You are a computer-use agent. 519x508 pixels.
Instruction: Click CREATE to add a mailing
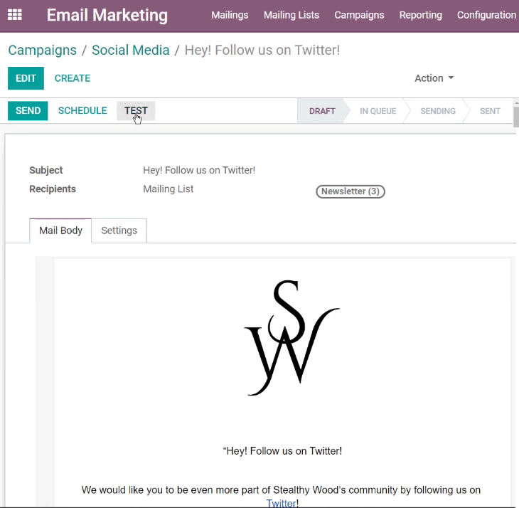(x=73, y=78)
